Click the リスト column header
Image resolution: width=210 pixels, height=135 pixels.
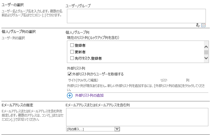164,80
